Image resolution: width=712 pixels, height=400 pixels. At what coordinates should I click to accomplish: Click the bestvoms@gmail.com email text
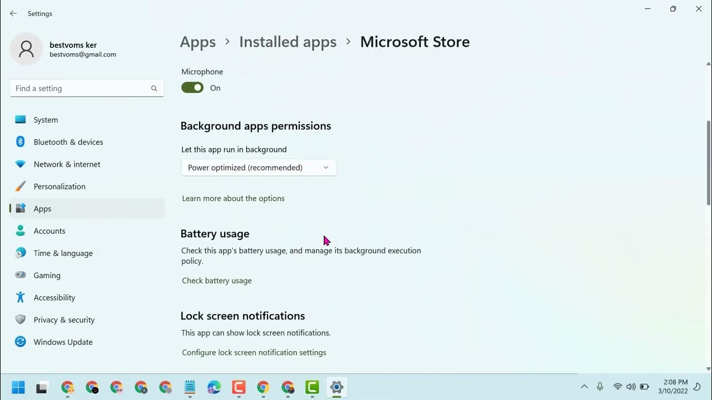(x=83, y=54)
